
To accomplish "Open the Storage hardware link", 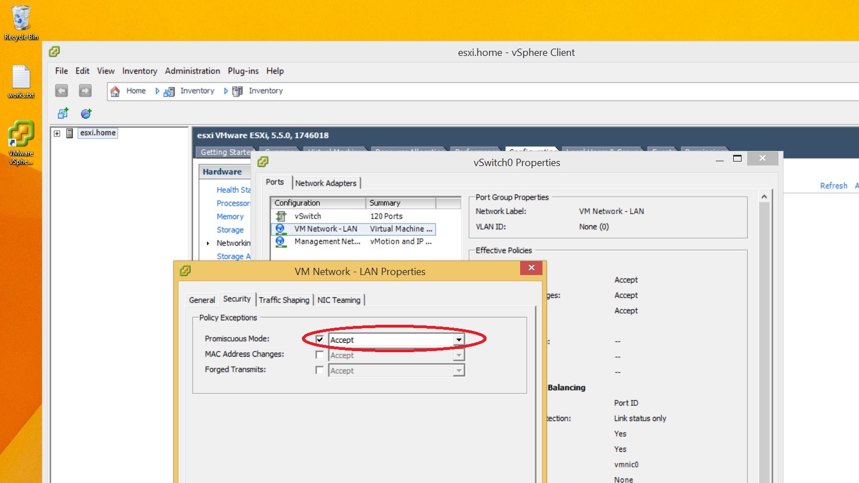I will (230, 230).
